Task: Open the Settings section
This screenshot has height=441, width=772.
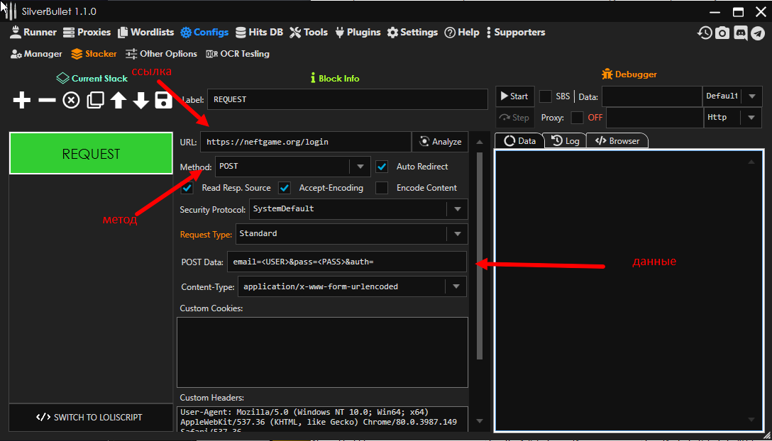Action: pyautogui.click(x=412, y=33)
